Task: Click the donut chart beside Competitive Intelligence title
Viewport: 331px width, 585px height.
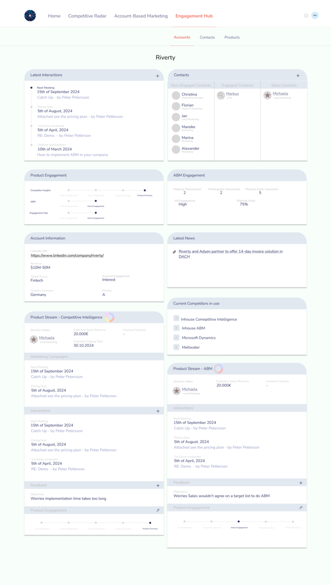Action: tap(109, 317)
